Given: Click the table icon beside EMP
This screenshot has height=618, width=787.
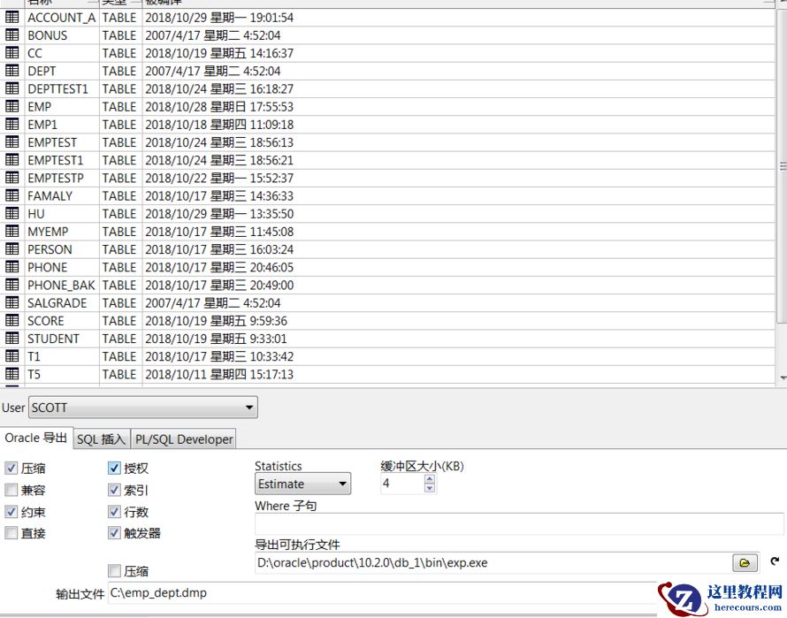Looking at the screenshot, I should click(x=11, y=106).
